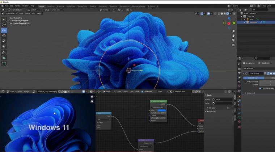Select the Measure tool

pos(4,57)
